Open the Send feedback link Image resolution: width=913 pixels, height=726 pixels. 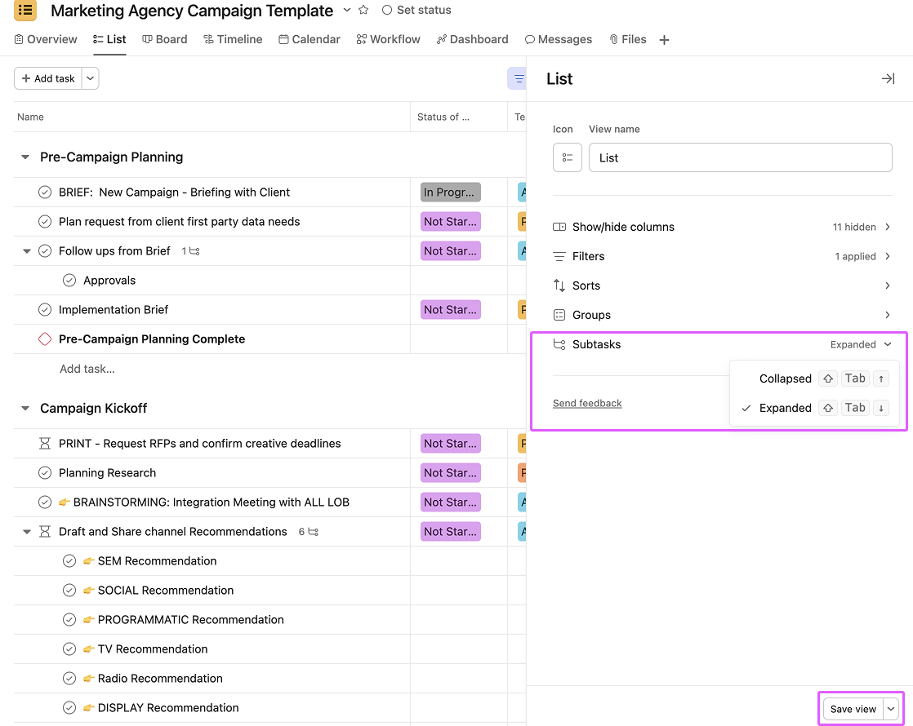tap(587, 403)
